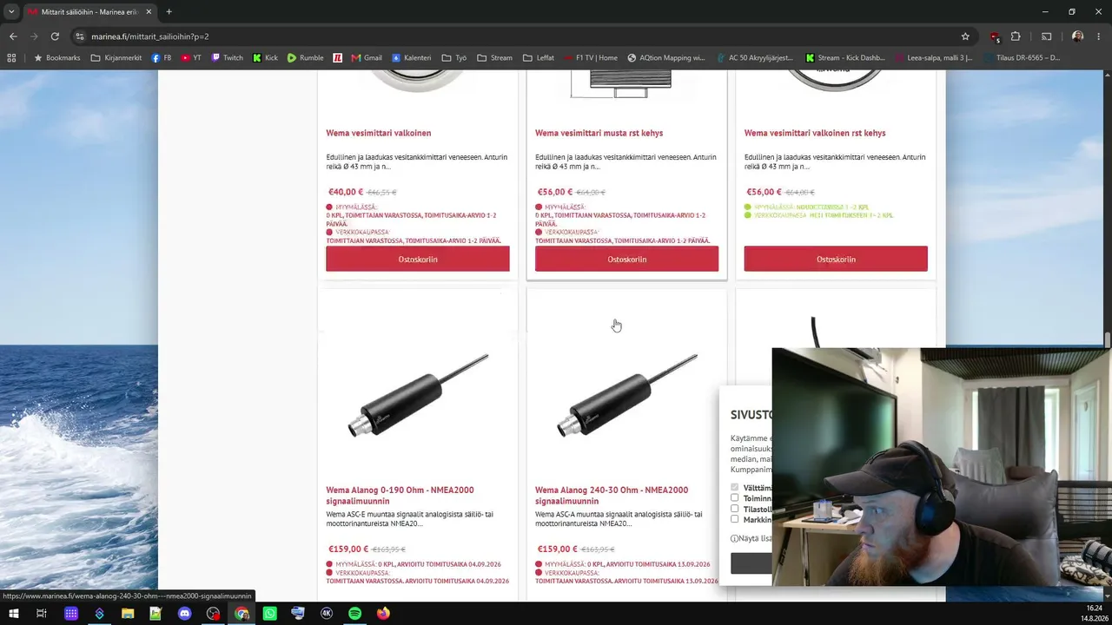
Task: Open WhatsApp from the taskbar
Action: pos(269,614)
